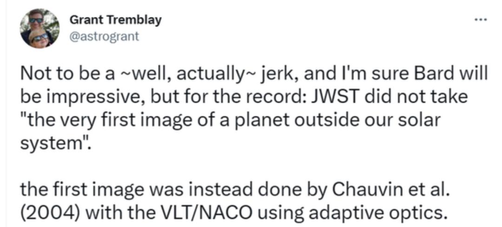Viewport: 502px width, 227px height.
Task: Open the three-dot more options menu
Action: (x=480, y=21)
